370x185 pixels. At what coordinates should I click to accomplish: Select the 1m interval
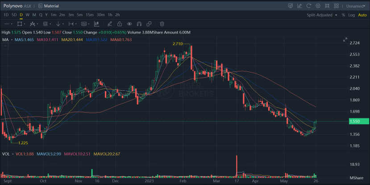pos(54,15)
